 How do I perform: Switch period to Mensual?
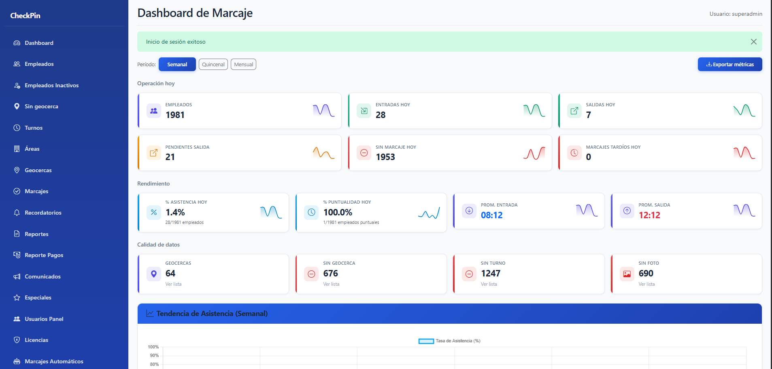(244, 64)
